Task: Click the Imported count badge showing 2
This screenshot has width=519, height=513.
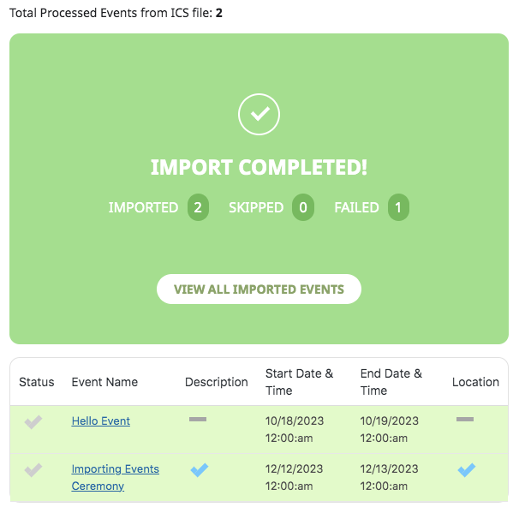Action: [198, 207]
